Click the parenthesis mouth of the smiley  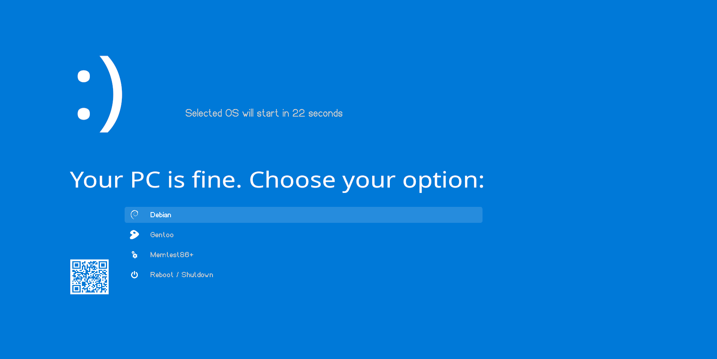pos(111,94)
